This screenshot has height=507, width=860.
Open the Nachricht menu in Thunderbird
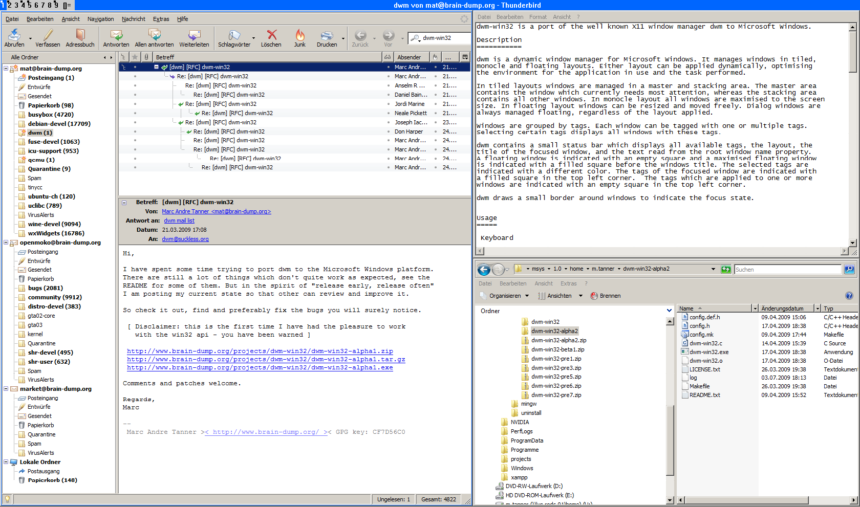click(x=134, y=19)
